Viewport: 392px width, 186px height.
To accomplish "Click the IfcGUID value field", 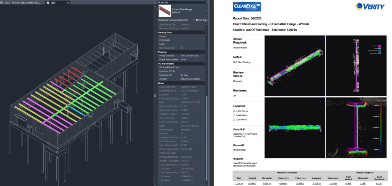I will [x=192, y=79].
